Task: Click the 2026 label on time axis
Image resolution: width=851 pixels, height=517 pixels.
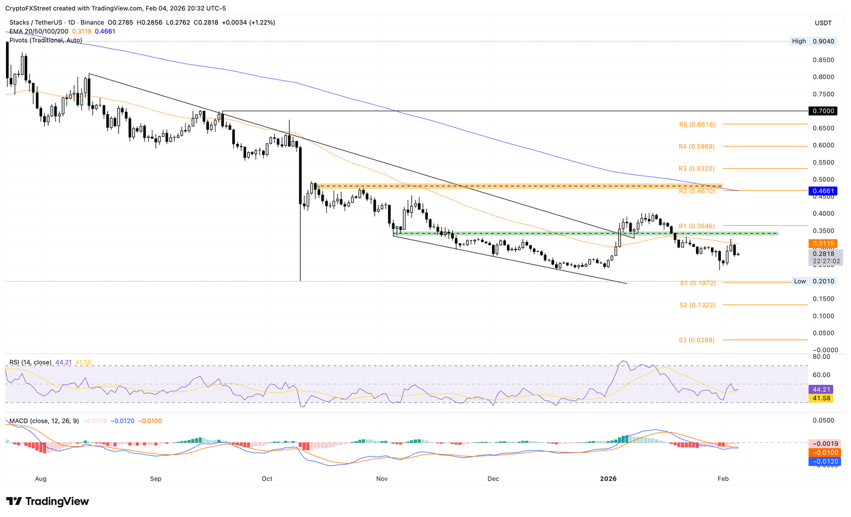Action: [608, 479]
